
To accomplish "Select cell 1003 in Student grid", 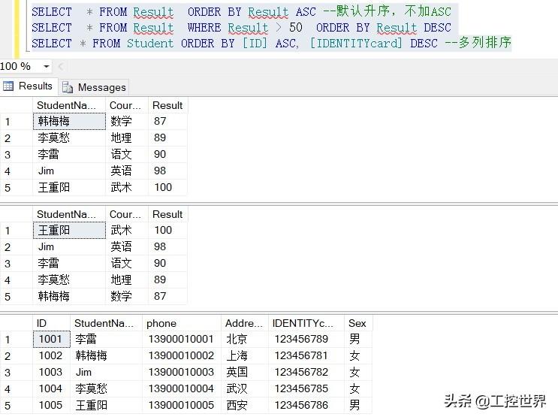I will coord(51,373).
